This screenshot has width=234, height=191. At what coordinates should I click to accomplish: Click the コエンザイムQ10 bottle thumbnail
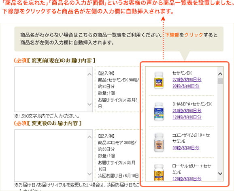click(x=159, y=143)
